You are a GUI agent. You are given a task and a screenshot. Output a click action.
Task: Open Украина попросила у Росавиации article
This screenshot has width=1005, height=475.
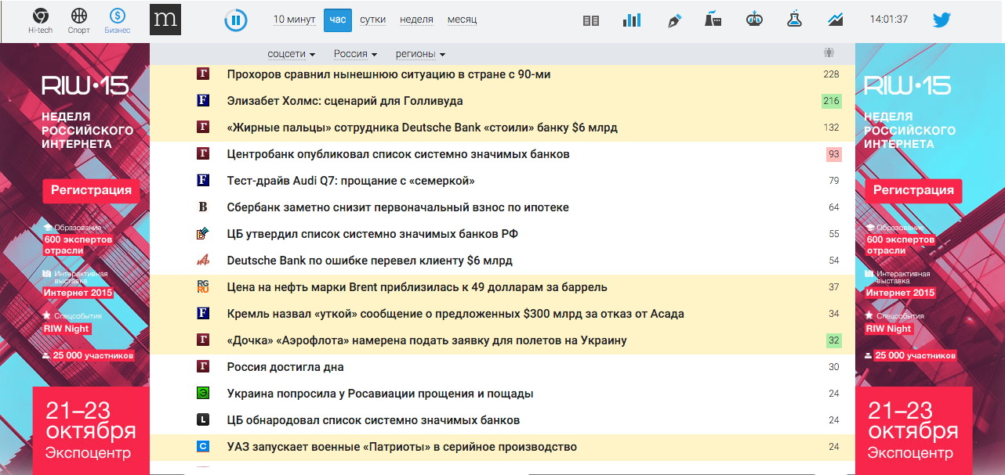click(380, 394)
